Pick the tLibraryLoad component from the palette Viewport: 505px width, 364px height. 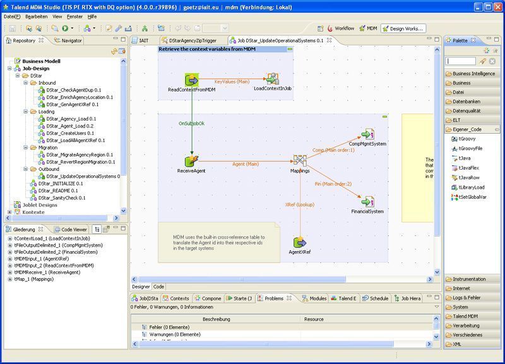tap(468, 187)
